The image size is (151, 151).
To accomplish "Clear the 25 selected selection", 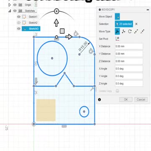I will 136,24.
